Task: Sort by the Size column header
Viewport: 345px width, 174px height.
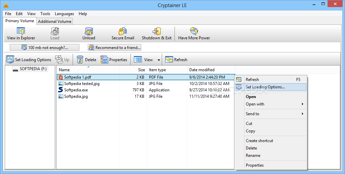Action: tap(133, 70)
